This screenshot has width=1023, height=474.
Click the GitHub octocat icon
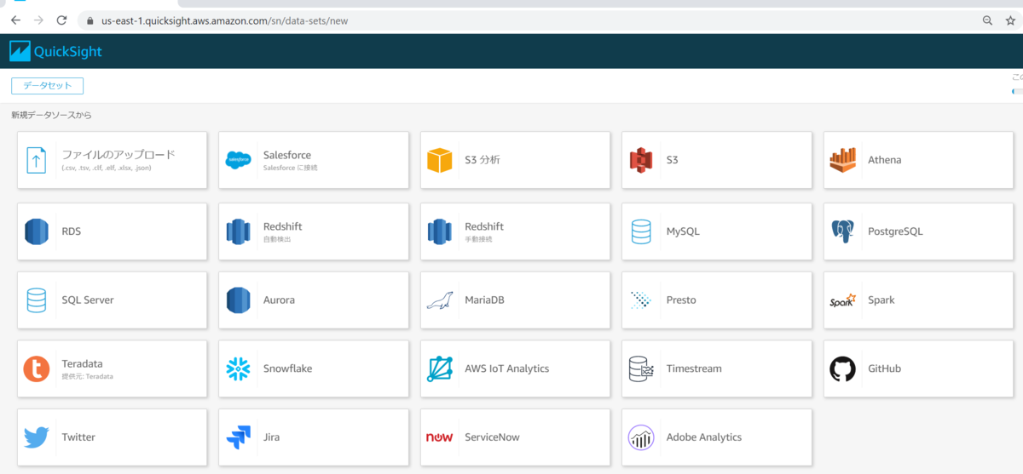click(842, 368)
